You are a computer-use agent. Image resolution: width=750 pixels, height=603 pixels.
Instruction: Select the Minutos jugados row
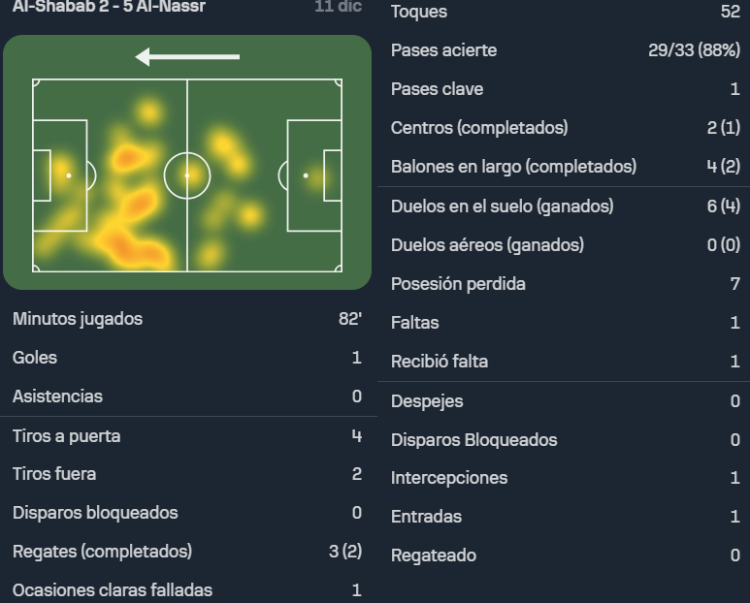(x=187, y=319)
